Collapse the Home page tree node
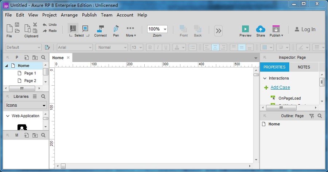 pos(7,66)
